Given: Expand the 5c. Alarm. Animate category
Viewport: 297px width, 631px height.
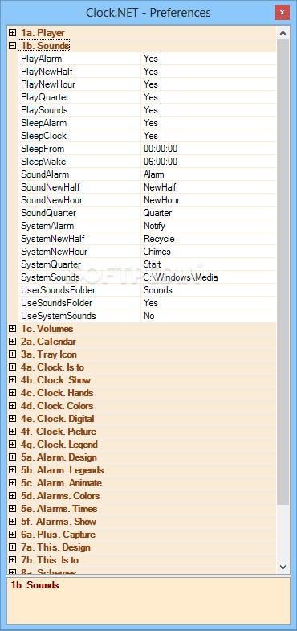Looking at the screenshot, I should [13, 483].
